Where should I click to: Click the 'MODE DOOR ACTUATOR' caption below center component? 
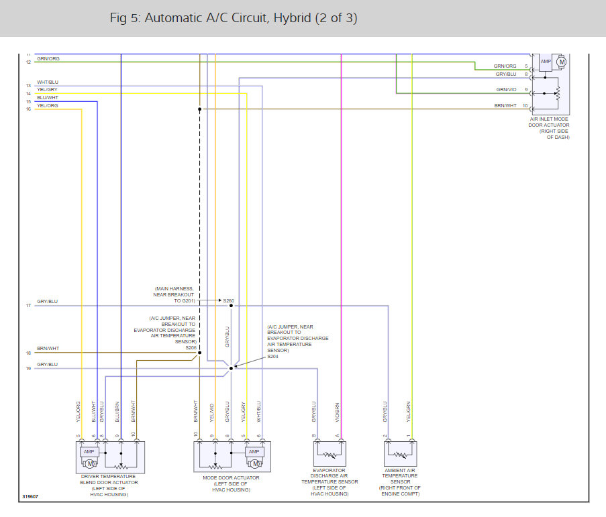pos(231,483)
